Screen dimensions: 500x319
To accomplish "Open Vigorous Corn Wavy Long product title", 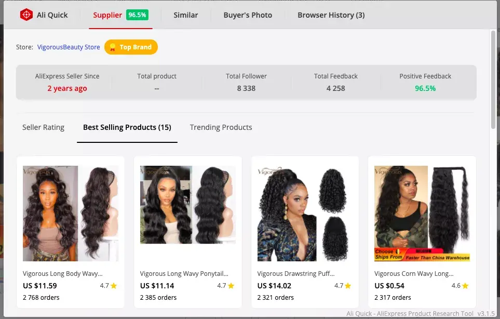I will (x=414, y=274).
